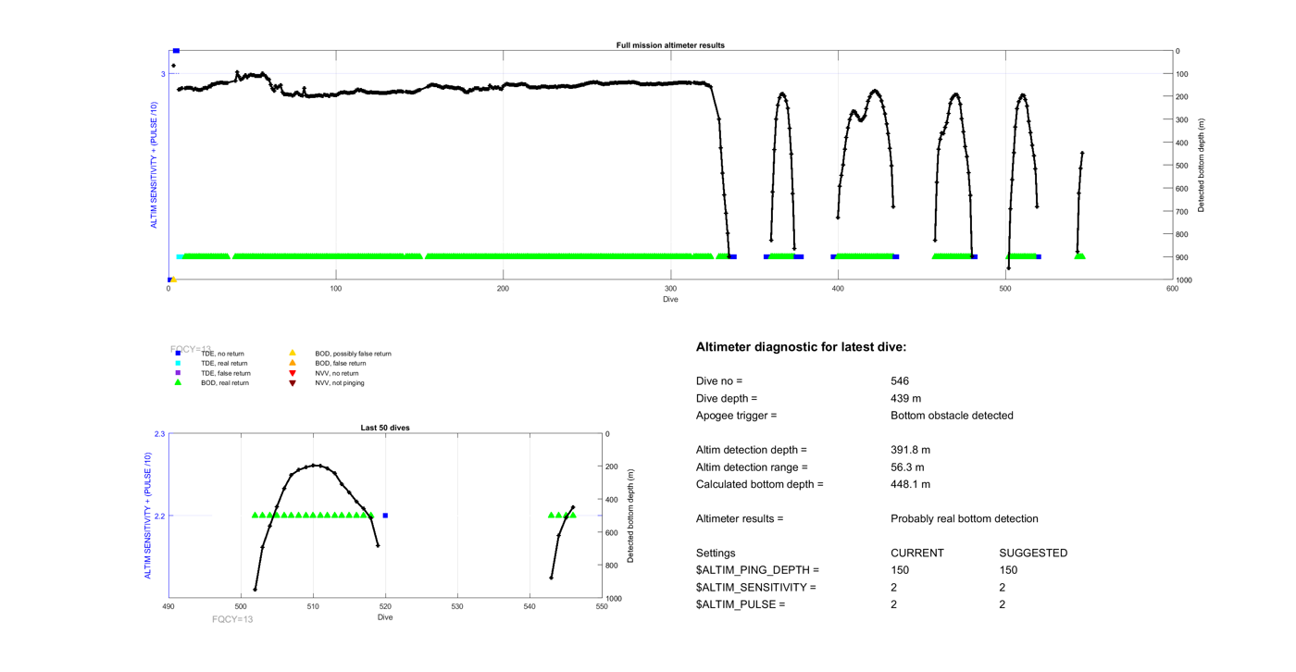Viewport: 1296px width, 672px height.
Task: Click the 'Settings' column header
Action: coord(716,553)
